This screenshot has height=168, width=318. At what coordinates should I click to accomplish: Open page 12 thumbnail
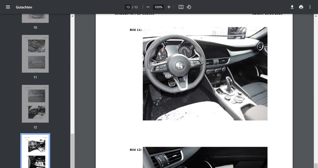coord(35,104)
